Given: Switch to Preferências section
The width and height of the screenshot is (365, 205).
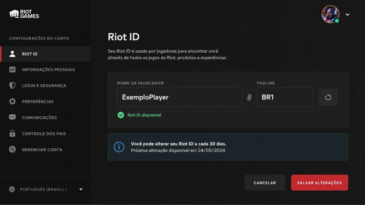Looking at the screenshot, I should [45, 101].
